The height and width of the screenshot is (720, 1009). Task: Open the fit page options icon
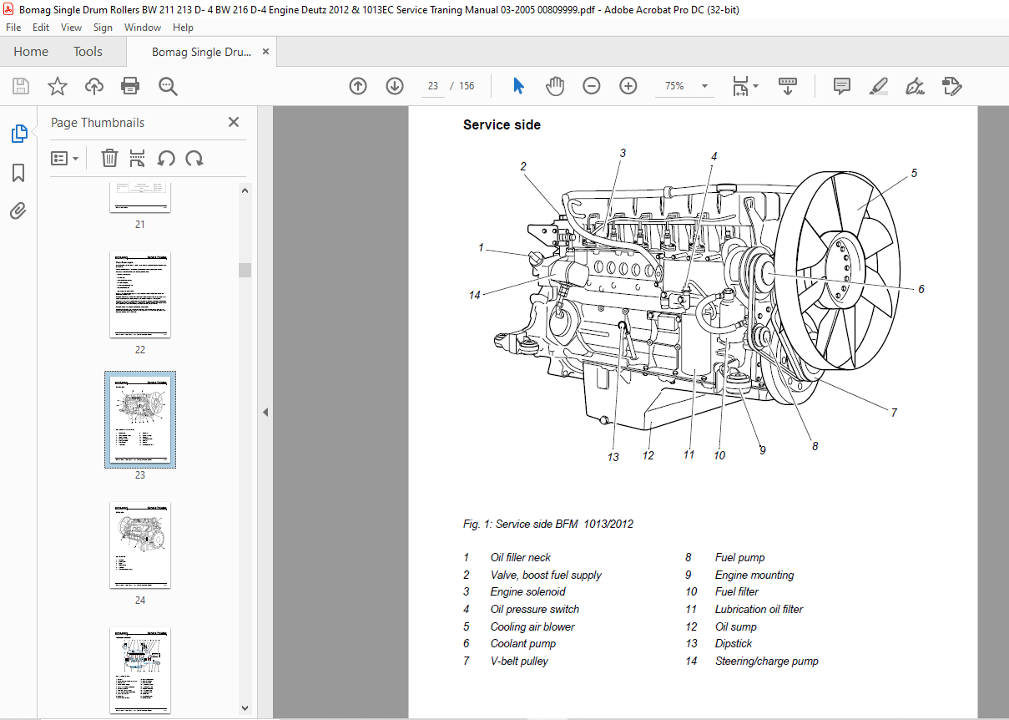coord(739,86)
